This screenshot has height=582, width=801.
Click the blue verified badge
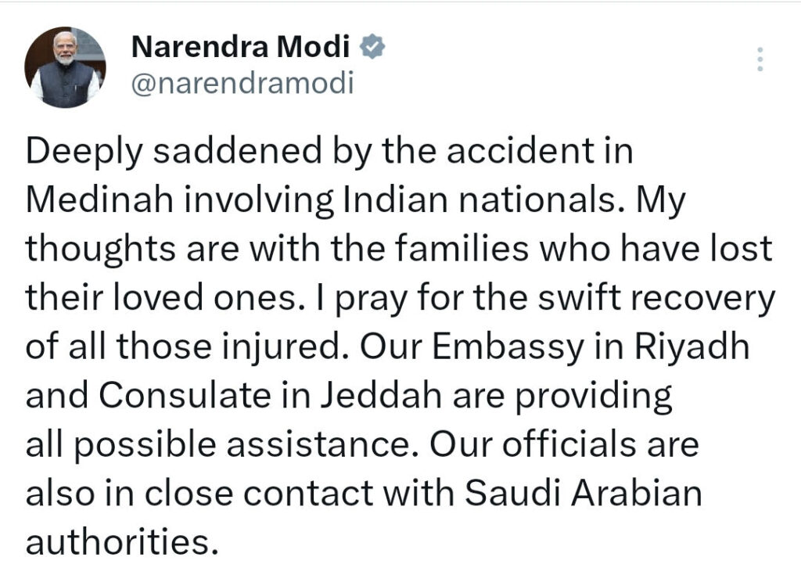pyautogui.click(x=371, y=48)
